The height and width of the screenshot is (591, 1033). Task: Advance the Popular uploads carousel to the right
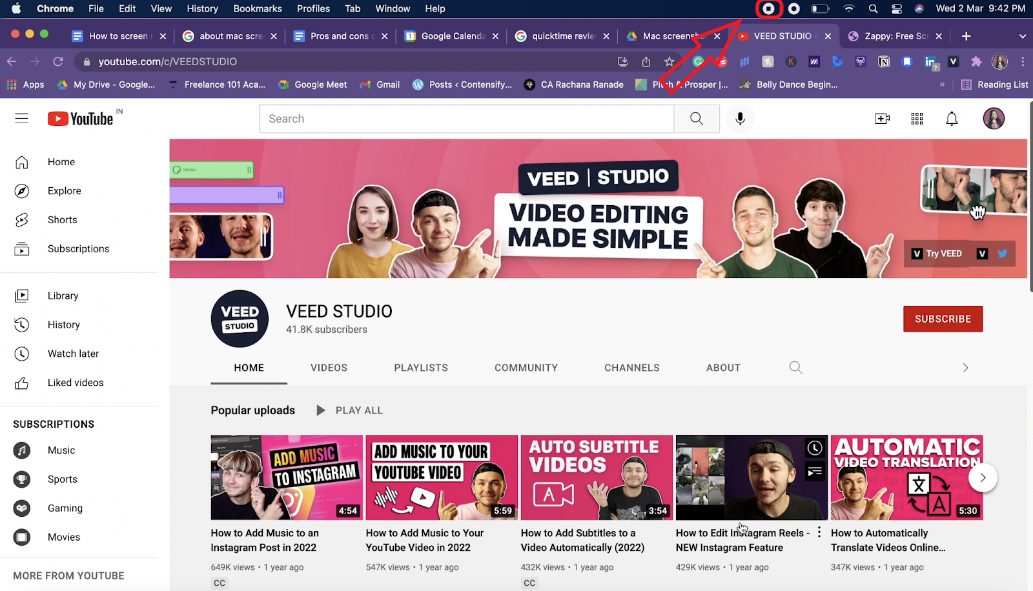(x=983, y=477)
